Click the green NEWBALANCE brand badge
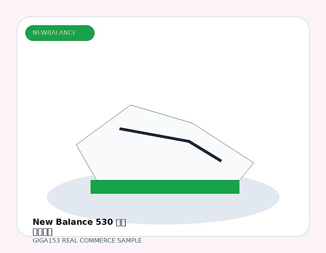Viewport: 326px width, 253px height. coord(60,33)
